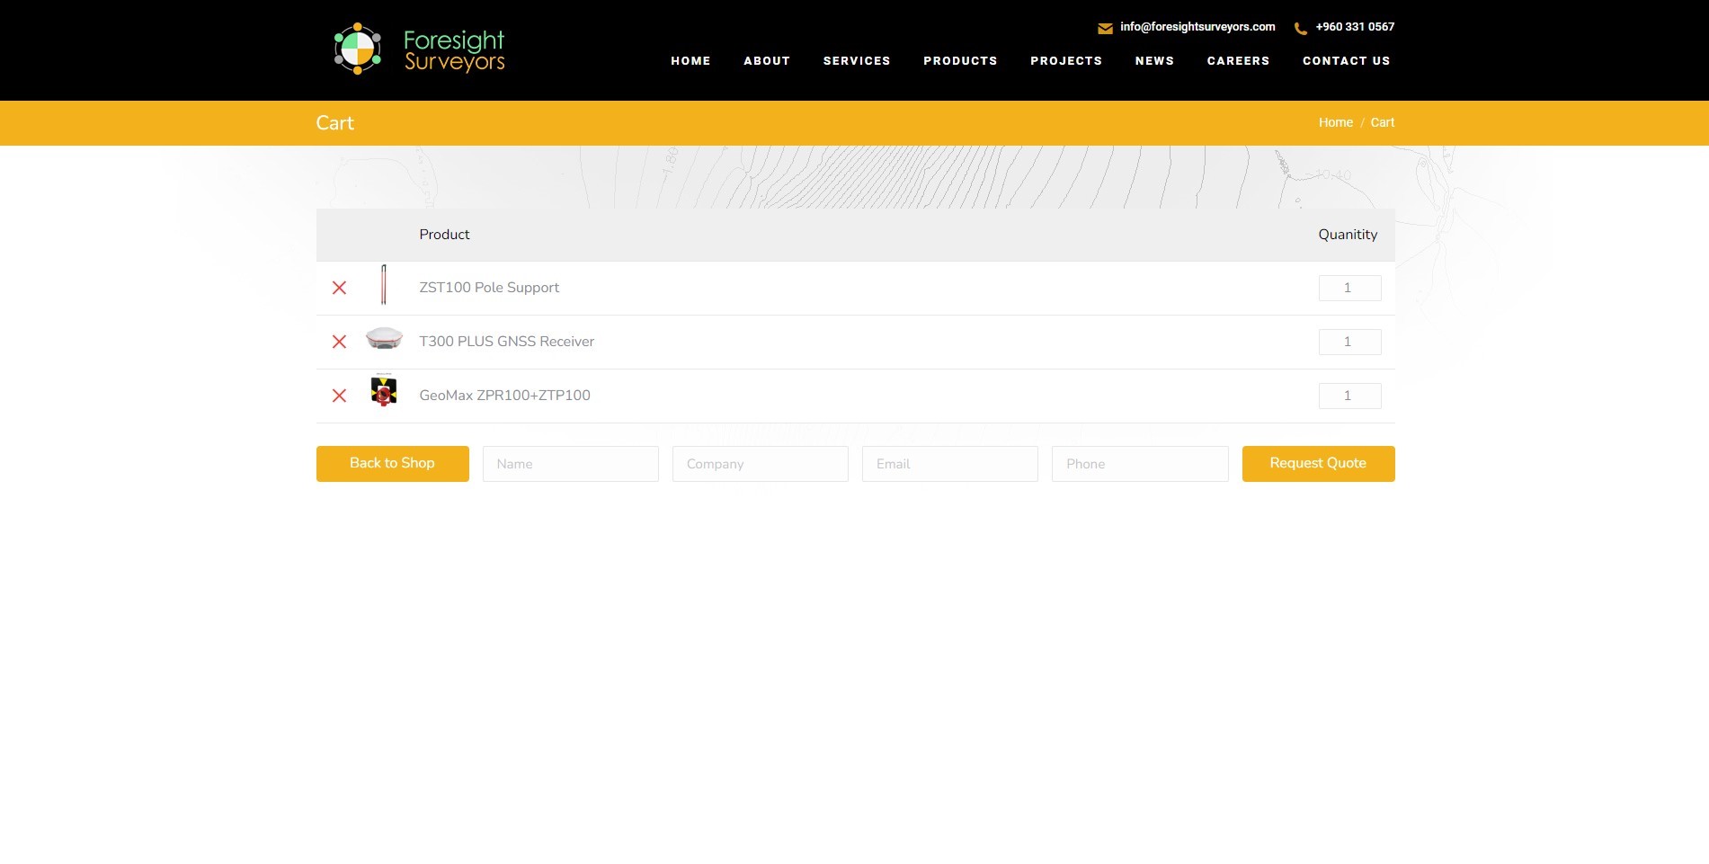Focus the Company input field

(760, 464)
